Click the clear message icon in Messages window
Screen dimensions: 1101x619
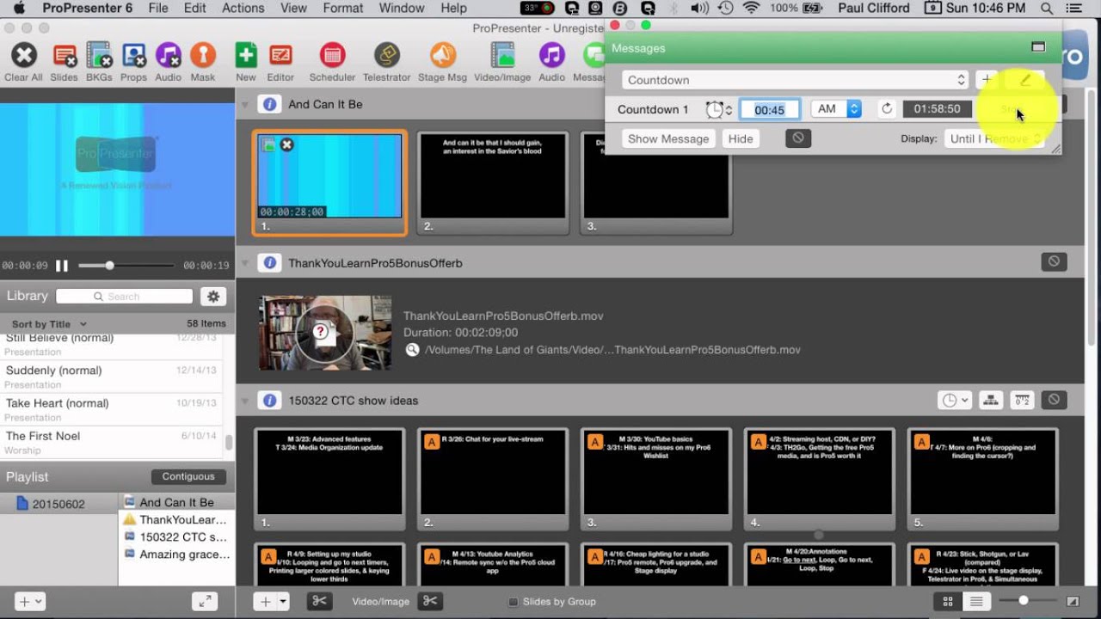click(x=798, y=138)
